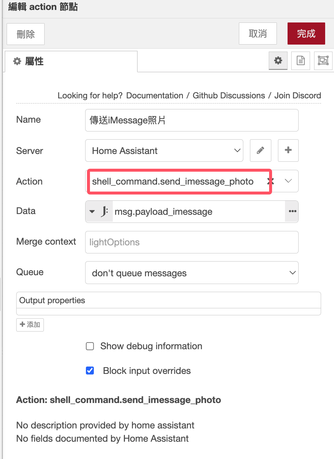Open the Documentation link
This screenshot has width=334, height=459.
[154, 95]
